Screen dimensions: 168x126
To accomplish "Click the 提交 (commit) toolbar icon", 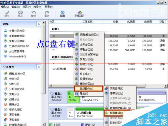I will tap(7, 14).
